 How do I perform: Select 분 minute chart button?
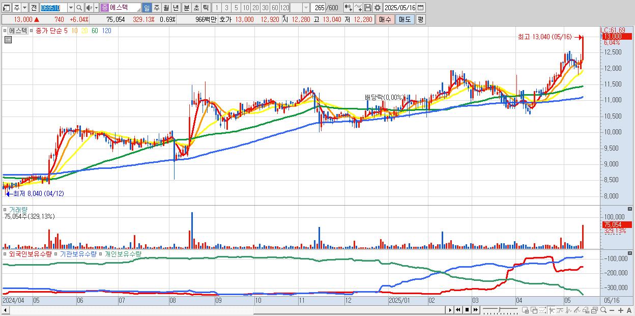tap(186, 8)
